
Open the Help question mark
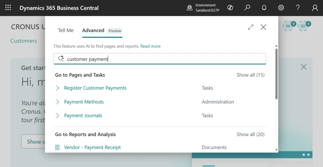pyautogui.click(x=298, y=8)
